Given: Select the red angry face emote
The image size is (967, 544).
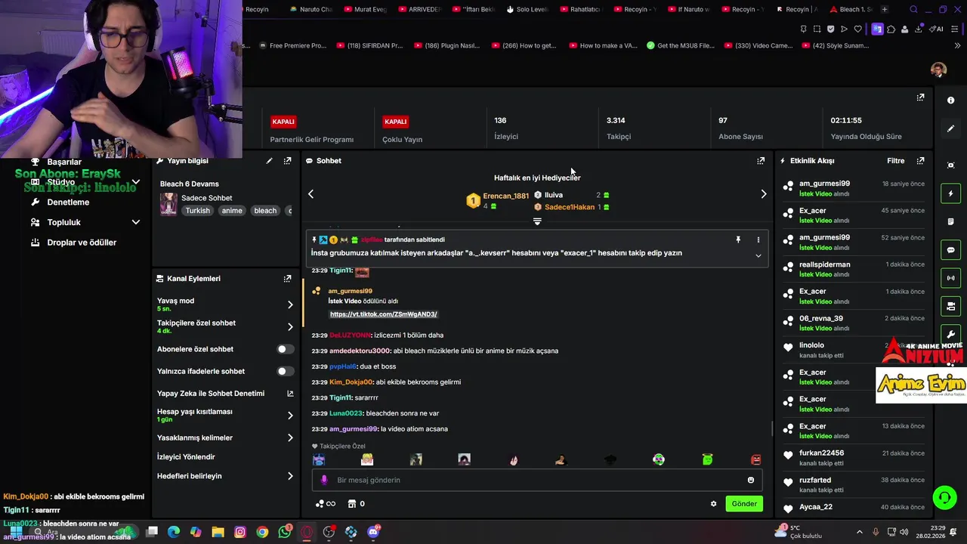Looking at the screenshot, I should (755, 459).
